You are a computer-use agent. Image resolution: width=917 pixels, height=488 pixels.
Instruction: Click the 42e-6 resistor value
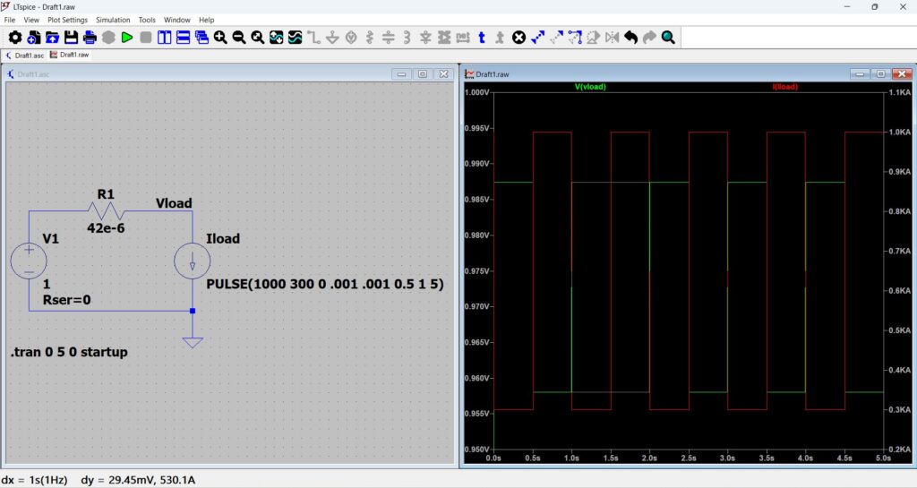click(x=106, y=228)
